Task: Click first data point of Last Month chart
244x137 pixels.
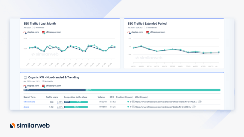Action: click(x=29, y=47)
